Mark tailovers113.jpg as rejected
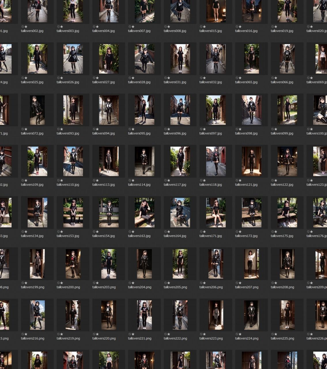This screenshot has height=369, width=327. coord(94,180)
